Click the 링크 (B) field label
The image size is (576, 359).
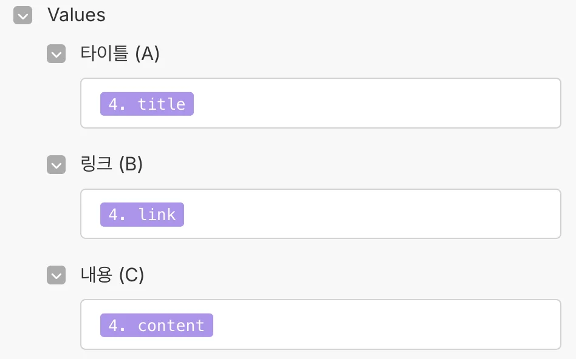click(x=111, y=164)
